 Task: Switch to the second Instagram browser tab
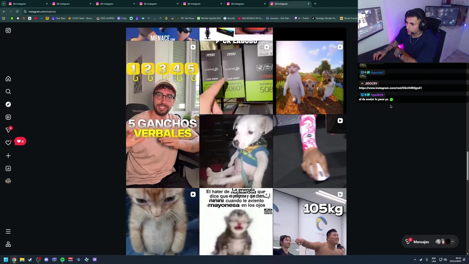click(71, 4)
